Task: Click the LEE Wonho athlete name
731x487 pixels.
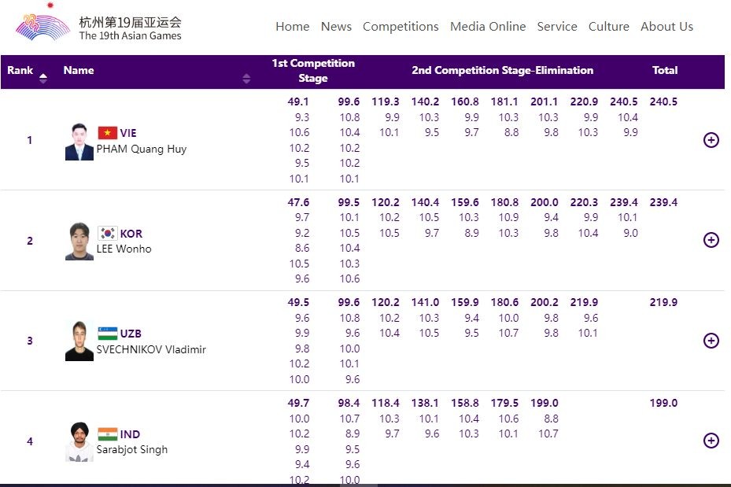Action: (124, 249)
